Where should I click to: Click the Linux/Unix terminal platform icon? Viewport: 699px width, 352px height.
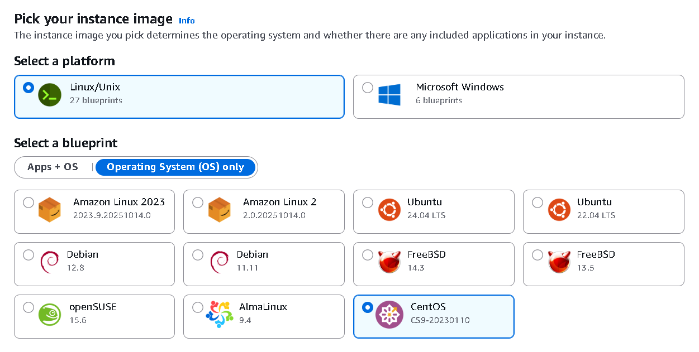50,94
